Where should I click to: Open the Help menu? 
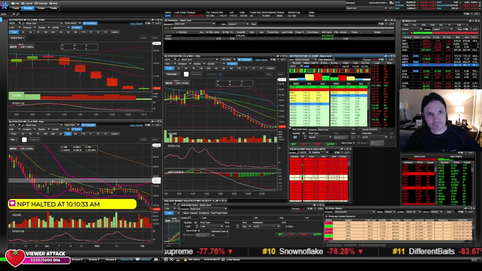[53, 3]
